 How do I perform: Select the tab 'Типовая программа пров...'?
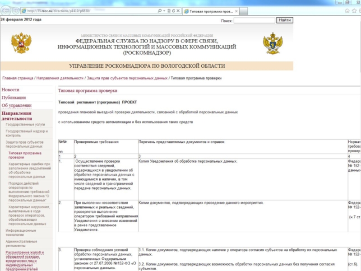(x=211, y=11)
